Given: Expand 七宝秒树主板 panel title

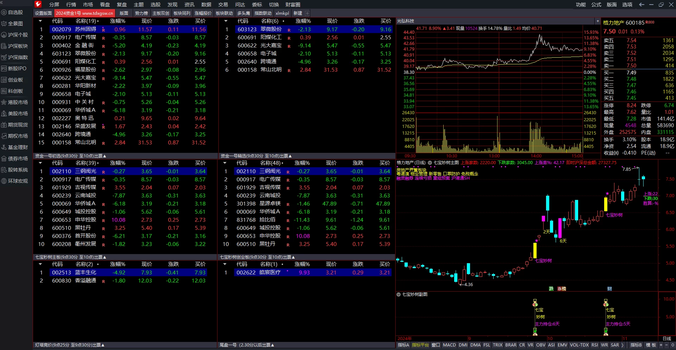Looking at the screenshot, I should (x=70, y=257).
